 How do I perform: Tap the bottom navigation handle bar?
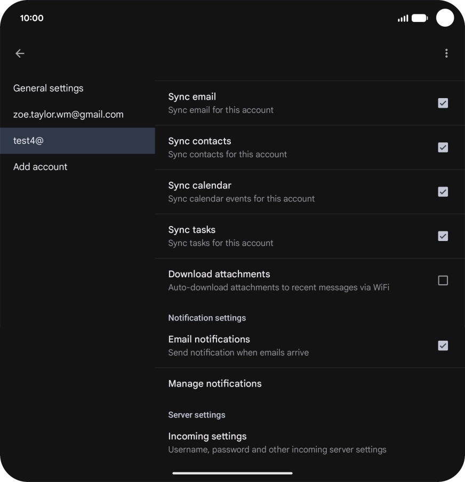232,473
